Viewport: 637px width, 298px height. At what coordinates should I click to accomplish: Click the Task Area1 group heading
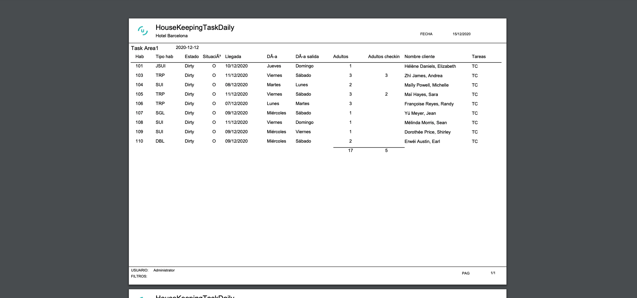tap(144, 48)
